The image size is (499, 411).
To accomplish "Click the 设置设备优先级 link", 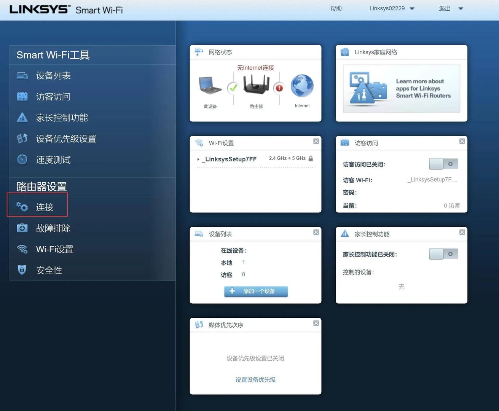I will [255, 379].
